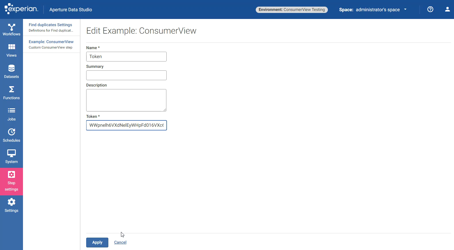Click the 'Space:' label text
This screenshot has height=250, width=454.
point(346,10)
